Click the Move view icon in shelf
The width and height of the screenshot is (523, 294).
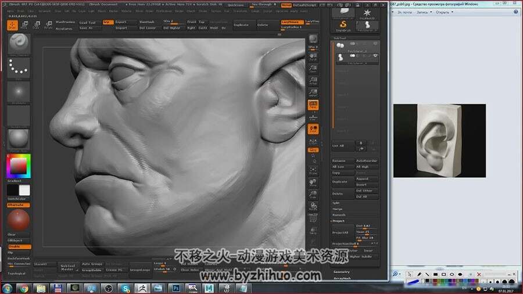pos(313,182)
